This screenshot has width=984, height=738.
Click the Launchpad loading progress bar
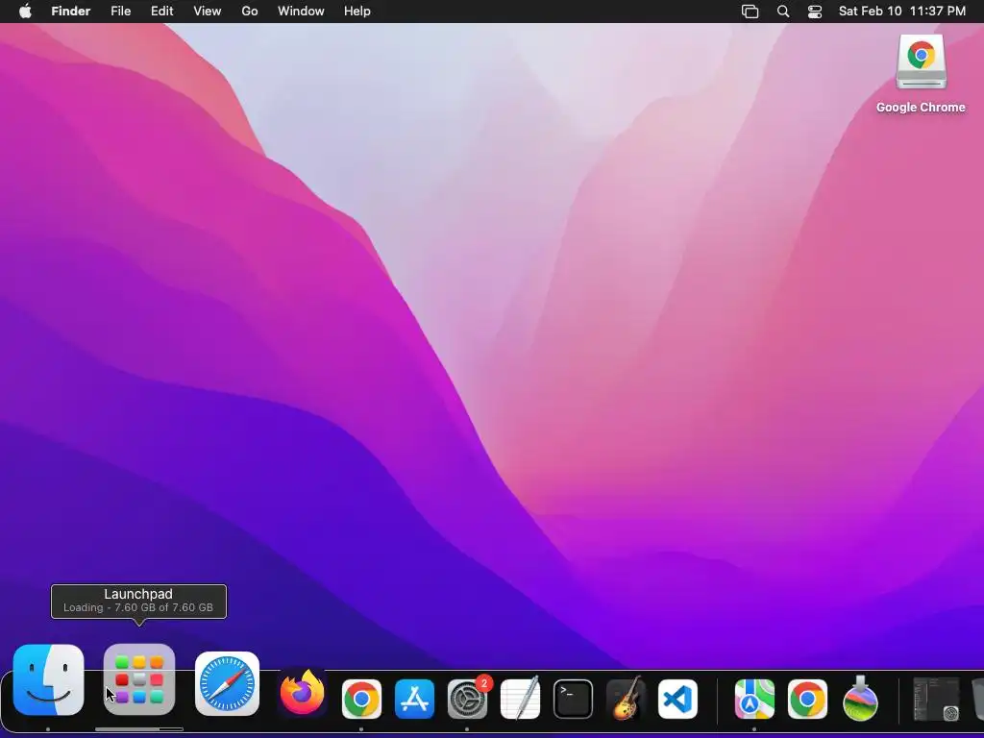(x=139, y=729)
